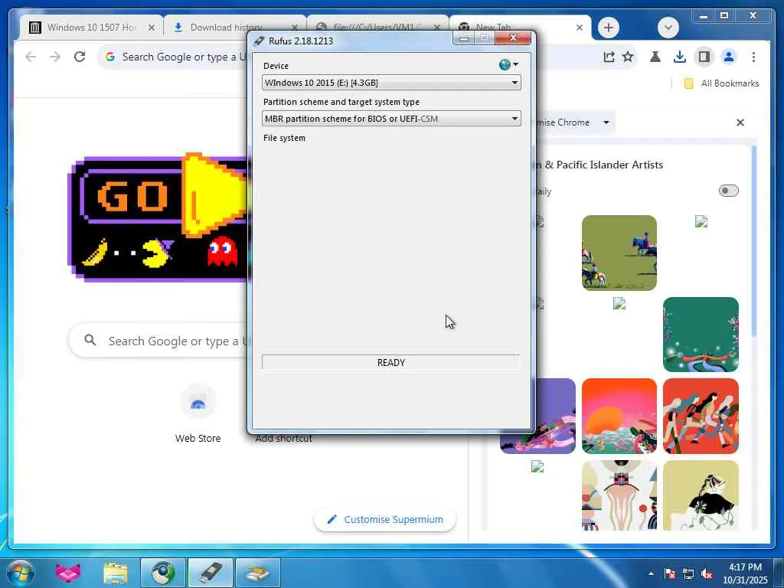
Task: Open All Bookmarks folder
Action: point(721,83)
